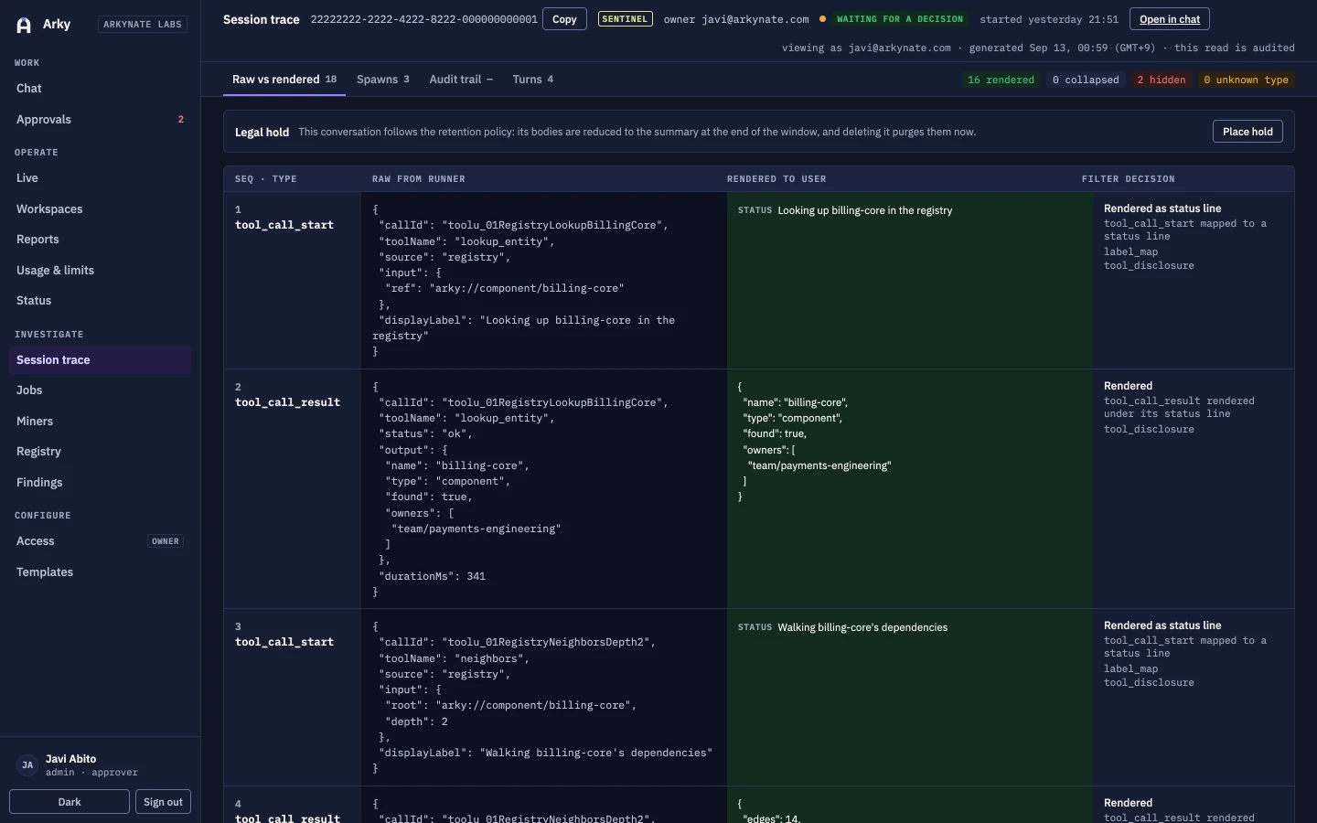Go to the Live page

click(100, 178)
